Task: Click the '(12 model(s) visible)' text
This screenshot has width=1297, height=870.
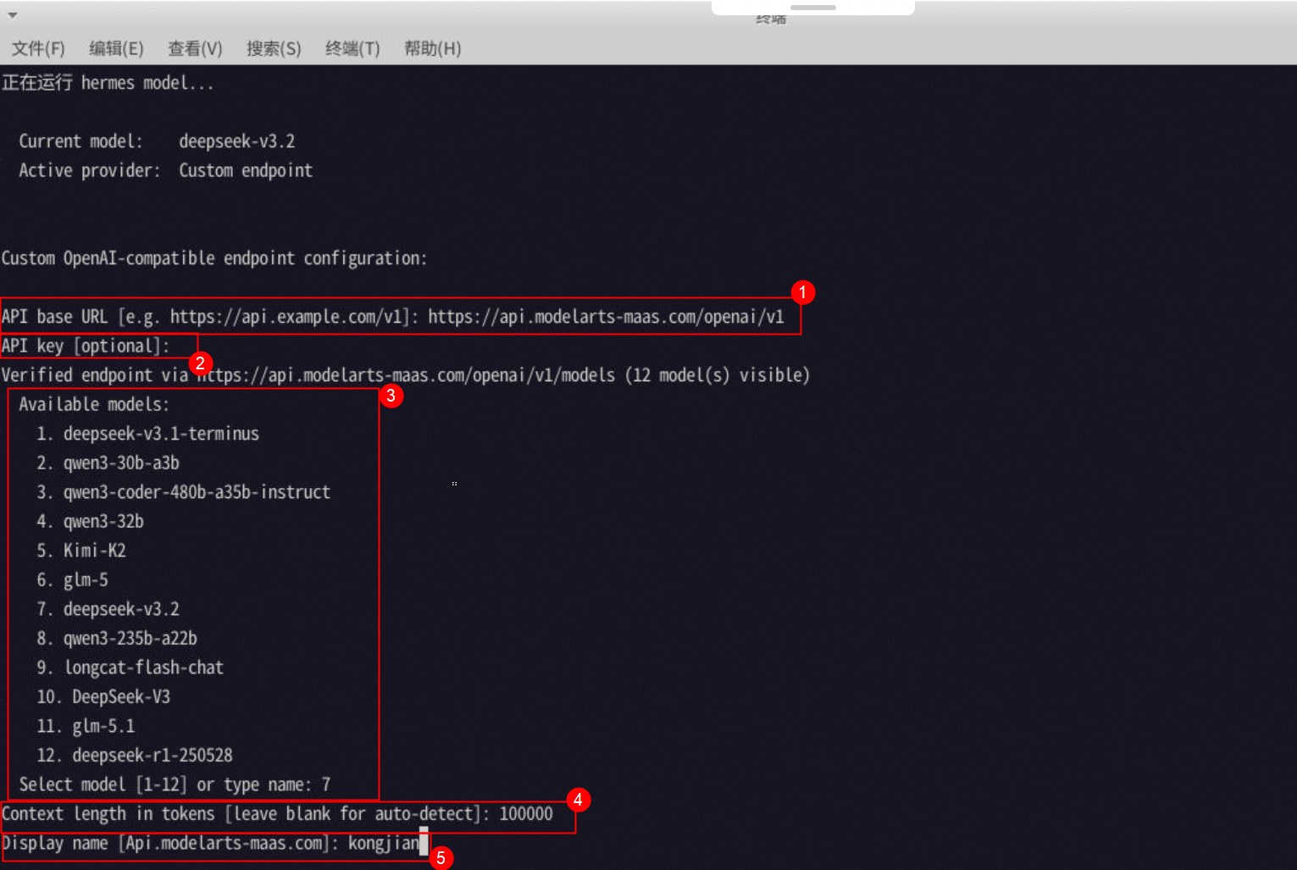Action: (x=718, y=375)
